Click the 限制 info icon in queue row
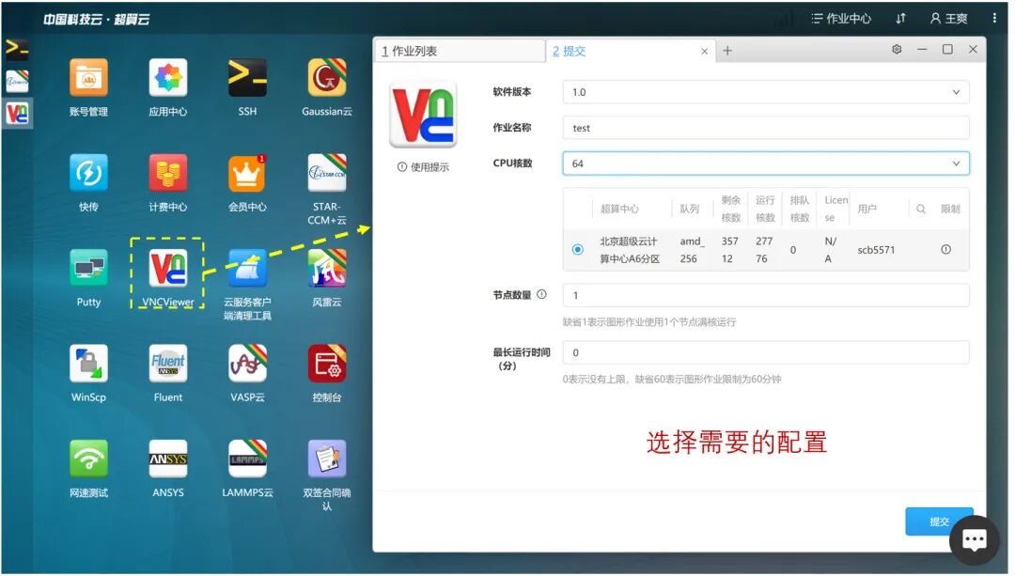Viewport: 1015px width, 576px height. tap(945, 249)
